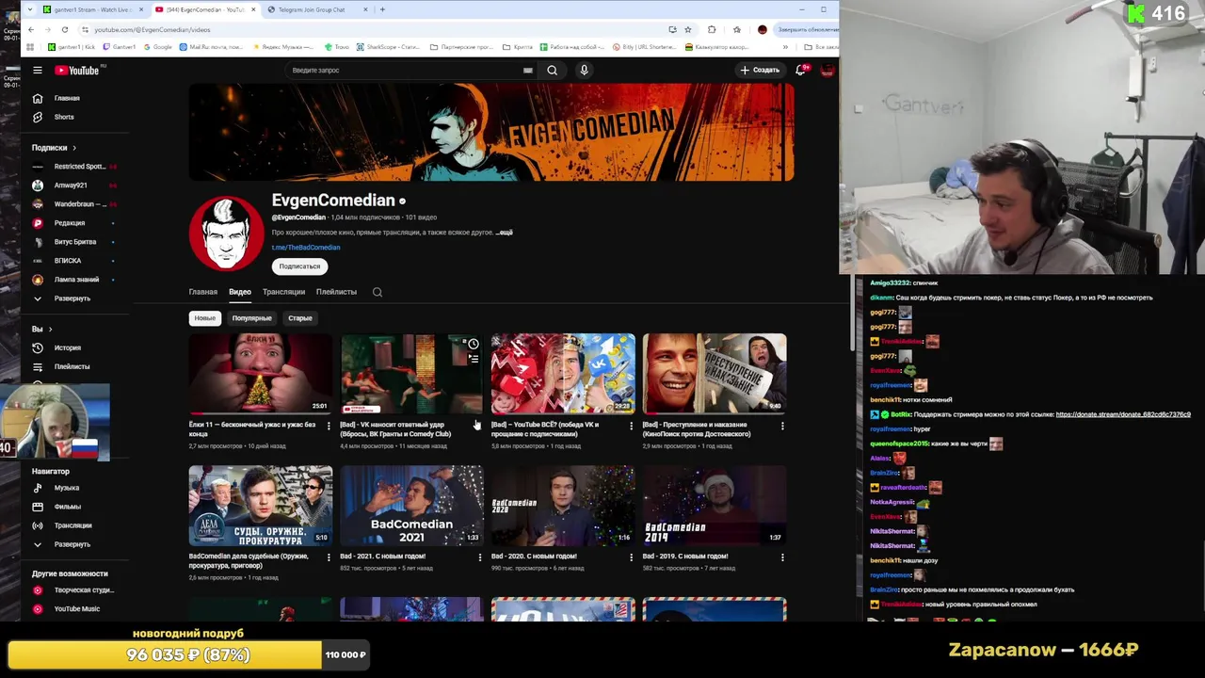Click the YouTube logo
The width and height of the screenshot is (1205, 678).
point(79,70)
